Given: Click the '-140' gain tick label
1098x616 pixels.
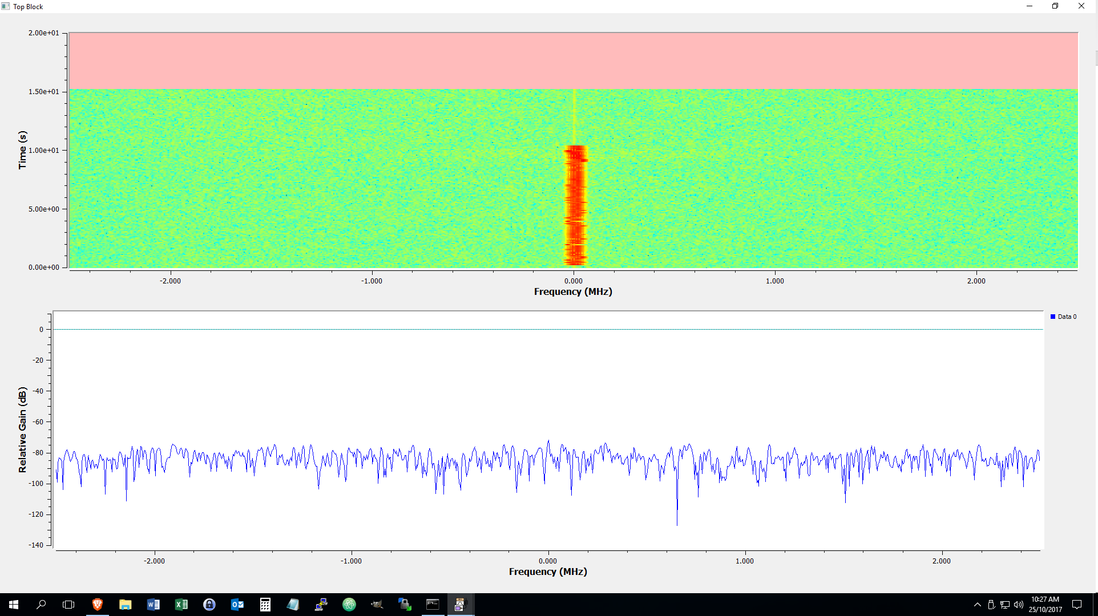Looking at the screenshot, I should pos(36,545).
